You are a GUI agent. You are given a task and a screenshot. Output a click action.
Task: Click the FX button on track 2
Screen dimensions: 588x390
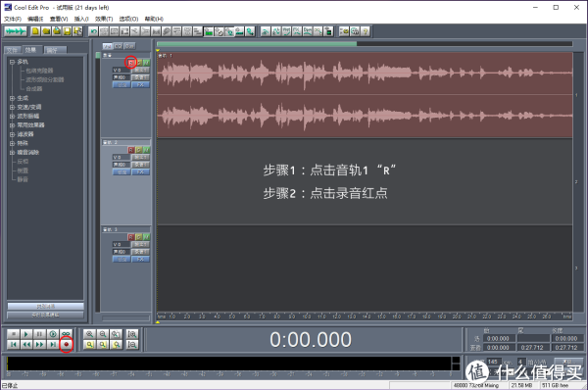[x=140, y=172]
